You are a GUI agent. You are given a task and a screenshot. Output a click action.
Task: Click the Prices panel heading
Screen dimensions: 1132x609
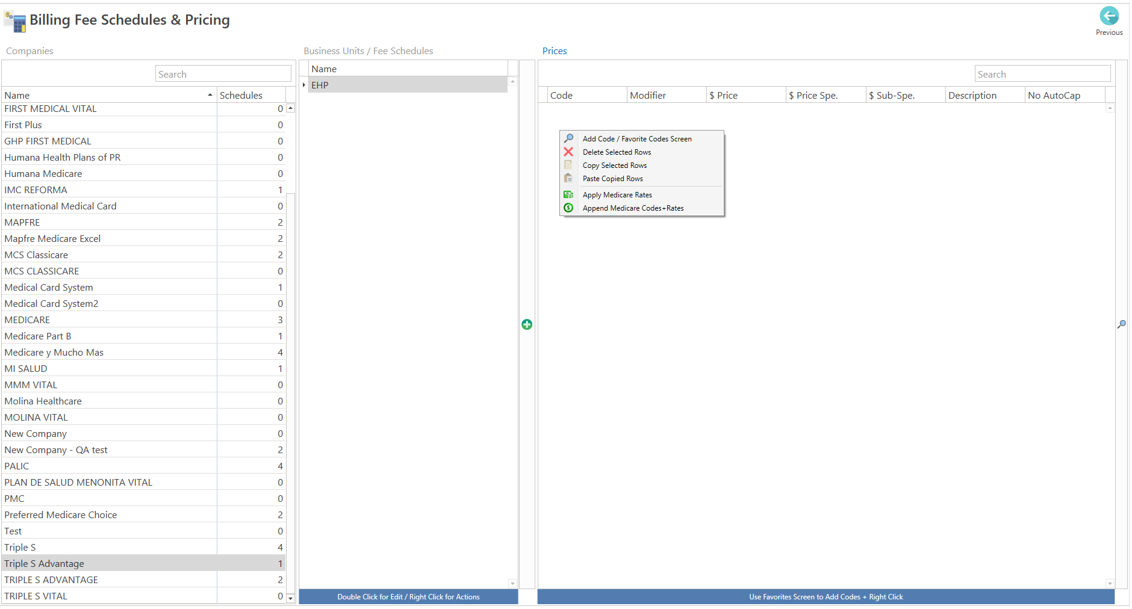(555, 51)
